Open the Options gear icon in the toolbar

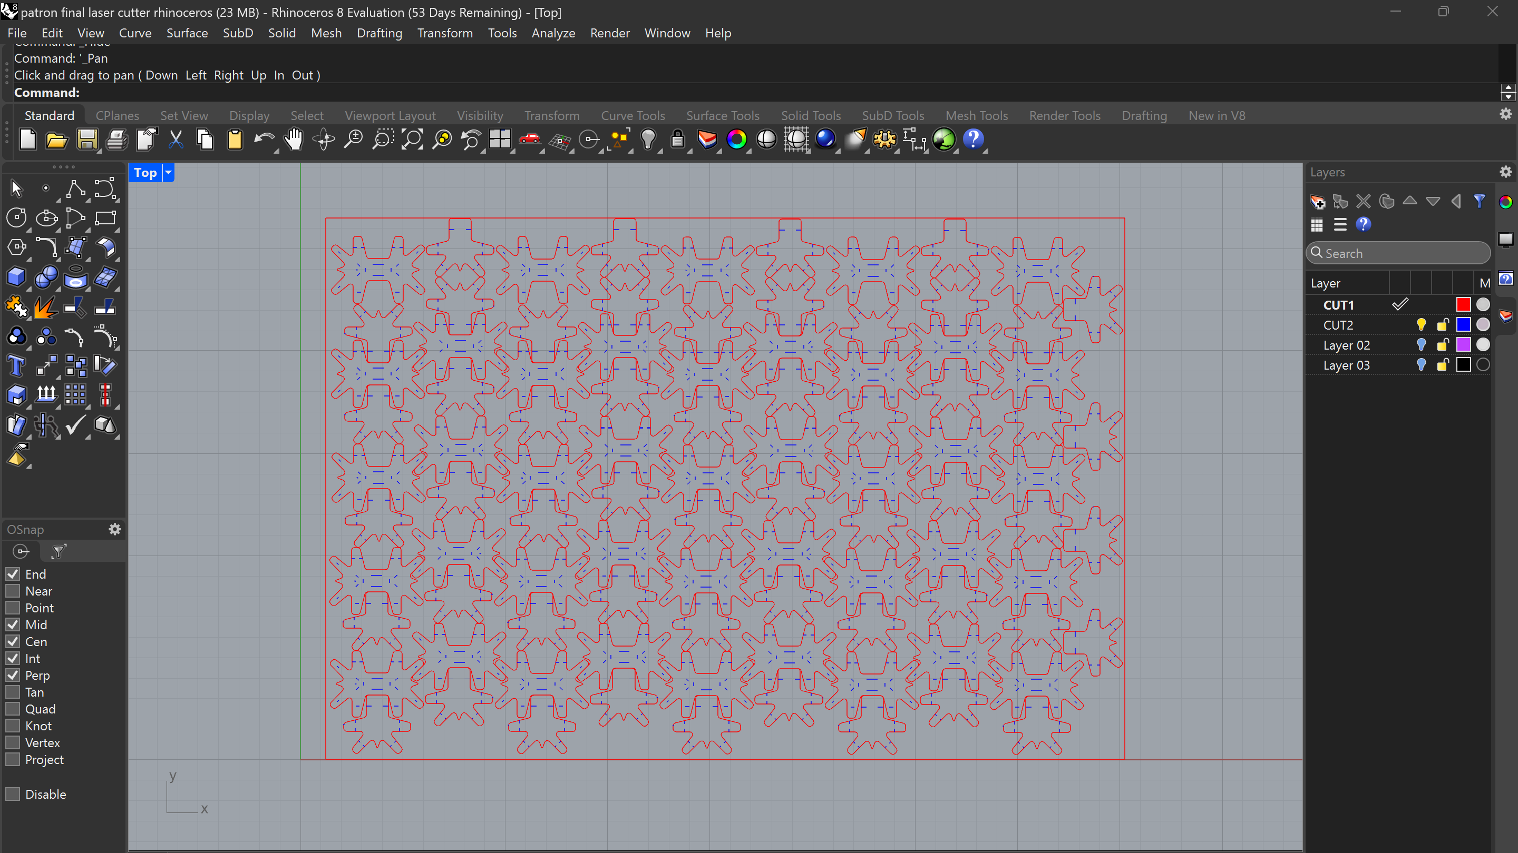click(x=884, y=140)
